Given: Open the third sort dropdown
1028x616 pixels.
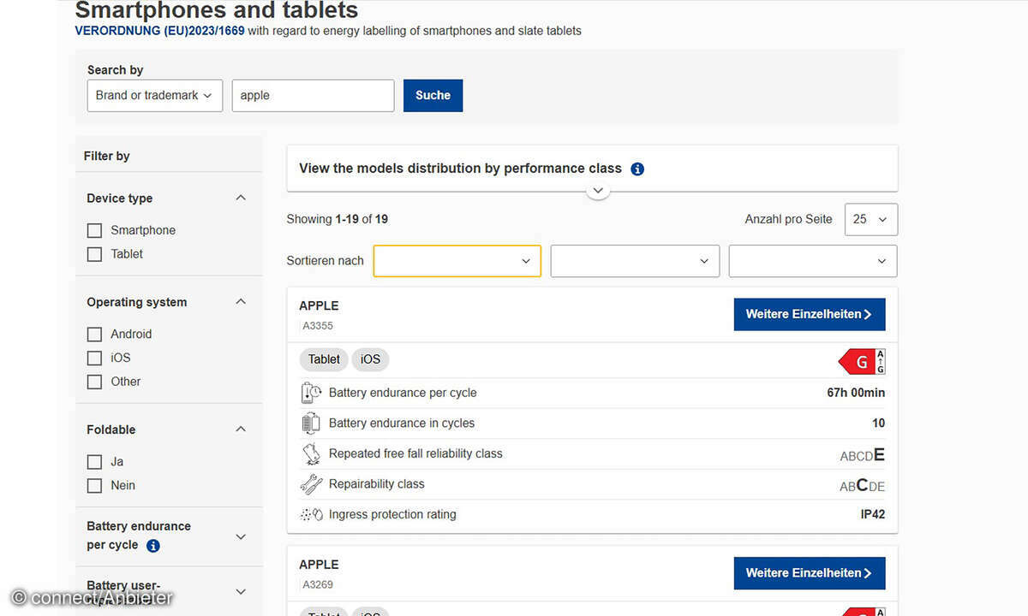Looking at the screenshot, I should pos(813,261).
